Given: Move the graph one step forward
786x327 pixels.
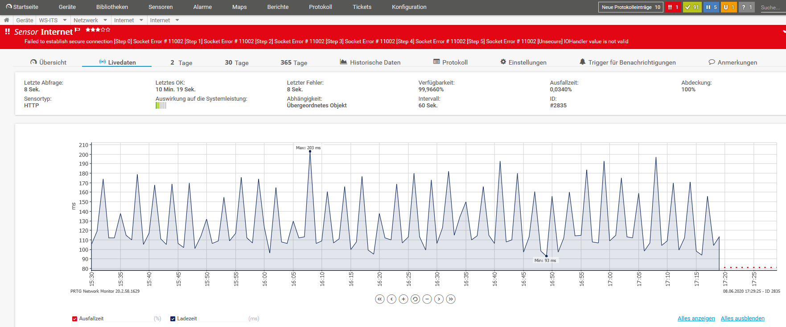Looking at the screenshot, I should point(439,299).
